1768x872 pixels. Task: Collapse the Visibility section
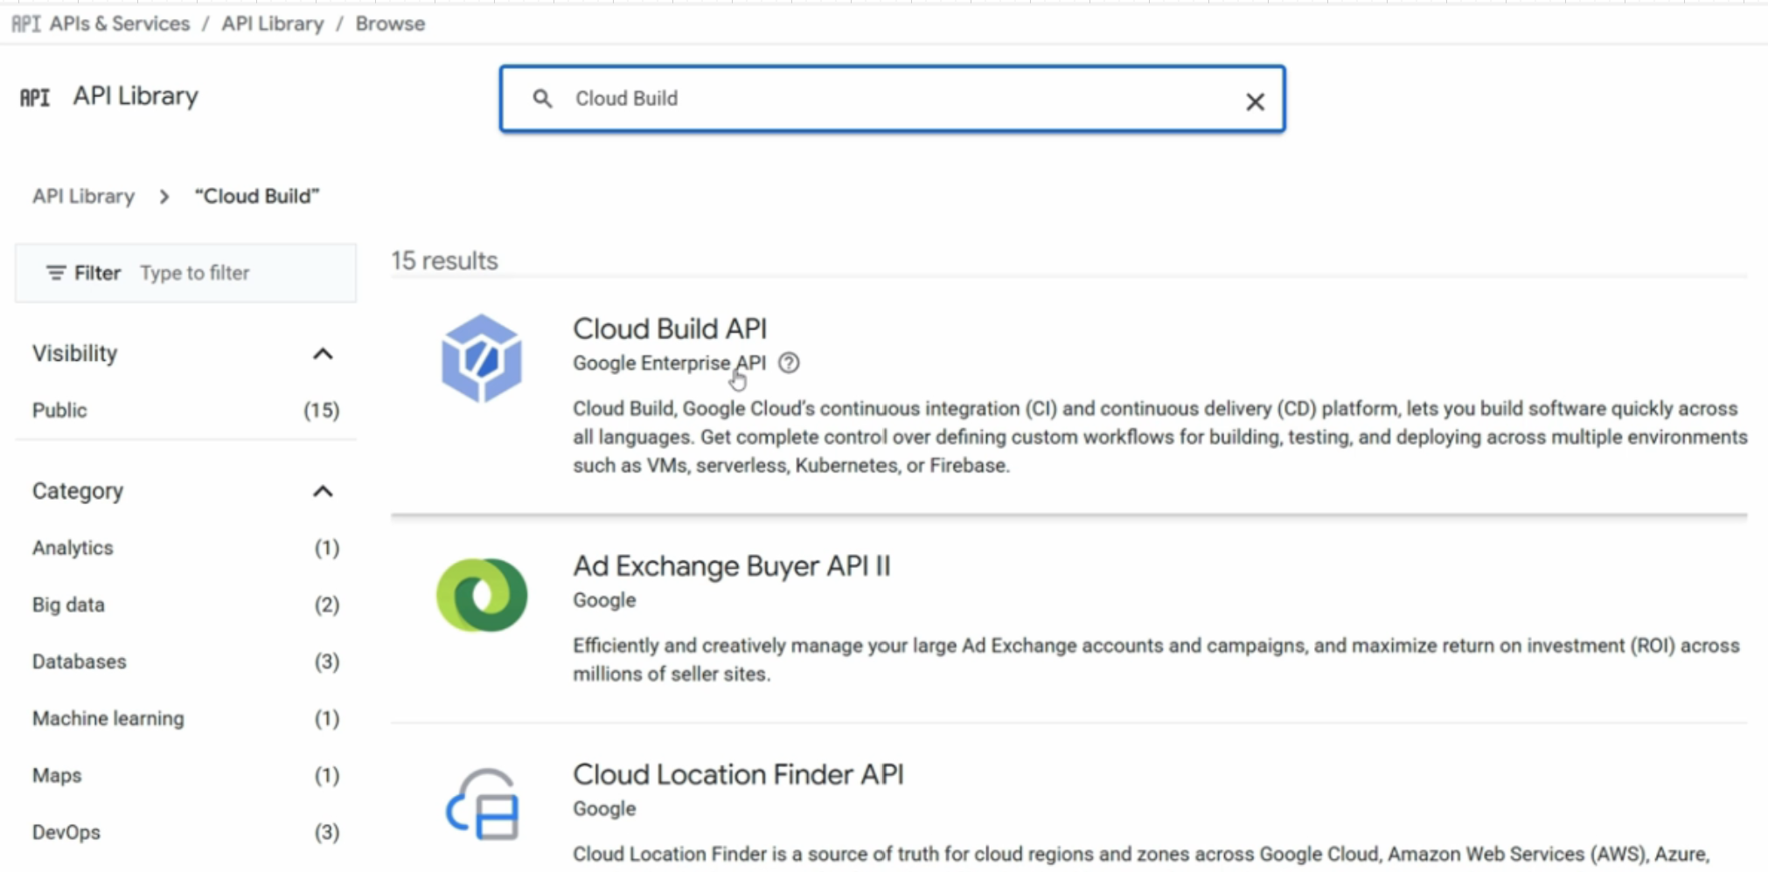(x=323, y=354)
